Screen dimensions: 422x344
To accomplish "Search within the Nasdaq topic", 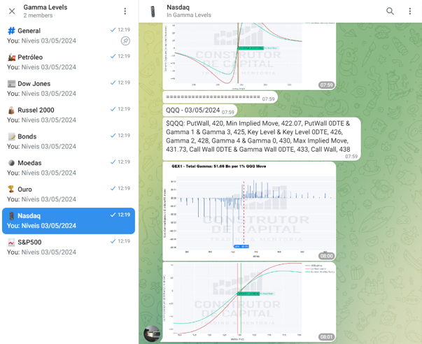I will 390,11.
